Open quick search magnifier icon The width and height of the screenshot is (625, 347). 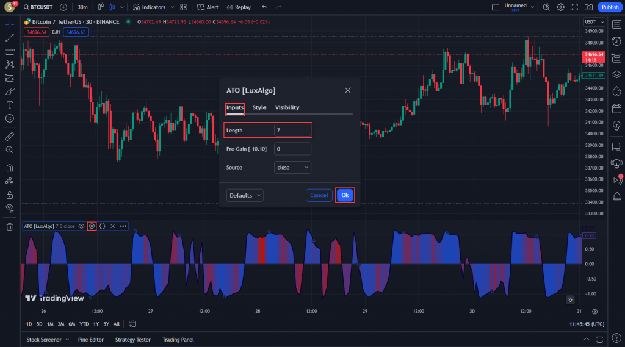546,7
